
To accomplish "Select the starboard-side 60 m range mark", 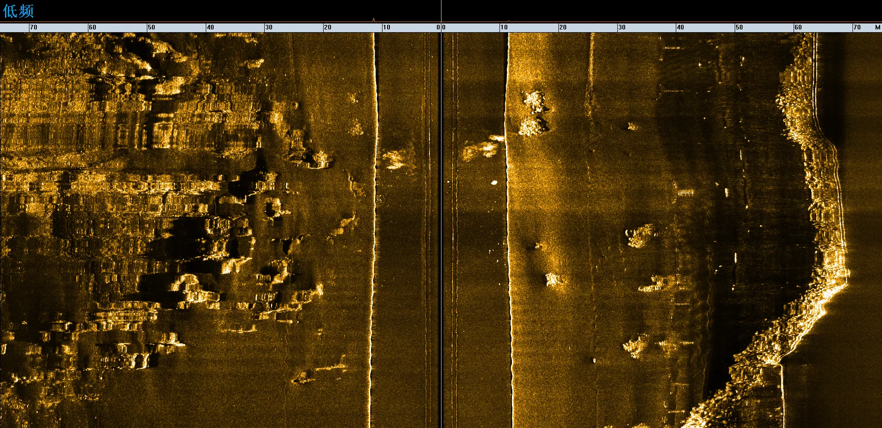I will [x=798, y=28].
